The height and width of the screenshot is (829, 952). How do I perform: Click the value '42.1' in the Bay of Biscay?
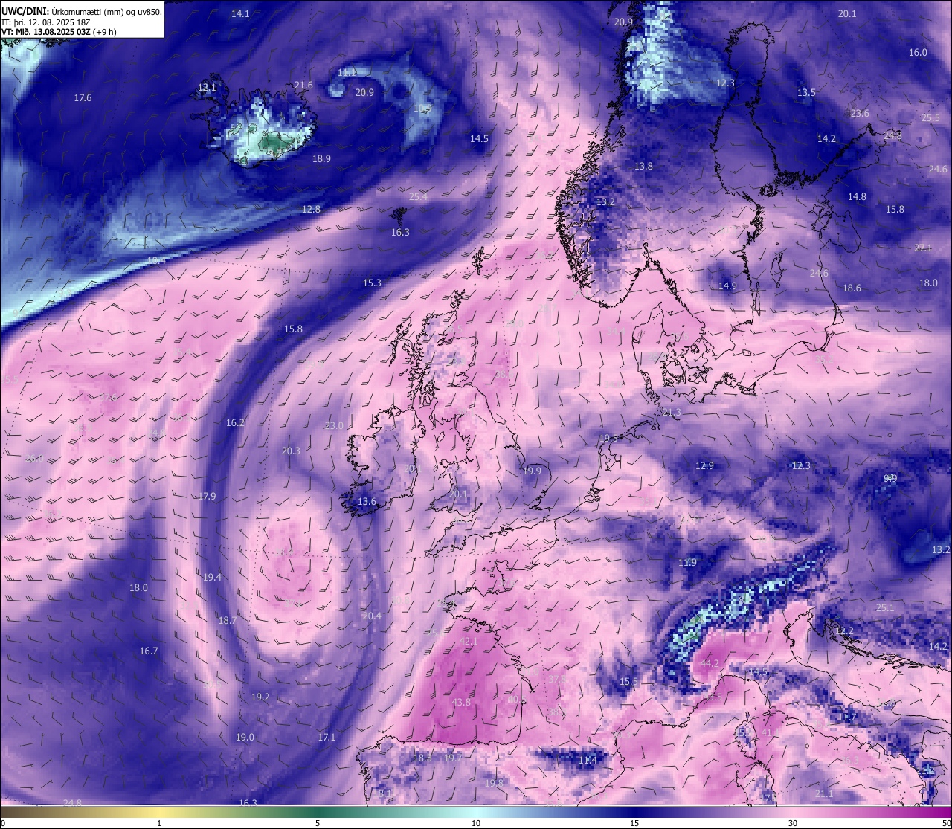469,642
